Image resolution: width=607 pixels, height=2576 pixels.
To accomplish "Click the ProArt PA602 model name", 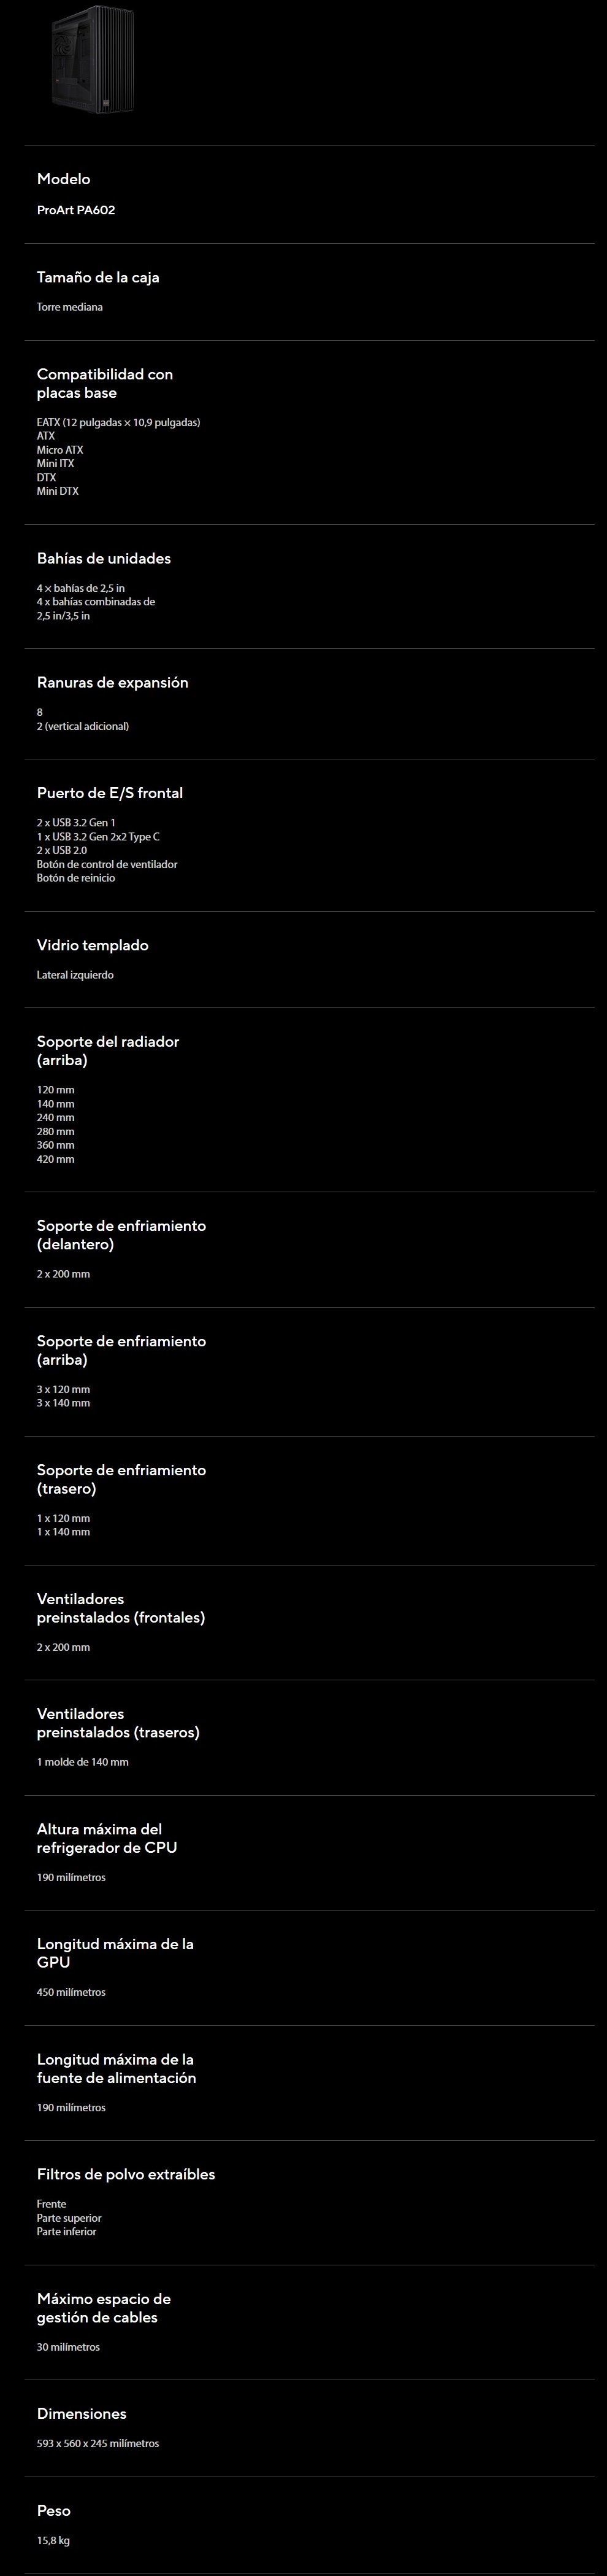I will point(76,210).
